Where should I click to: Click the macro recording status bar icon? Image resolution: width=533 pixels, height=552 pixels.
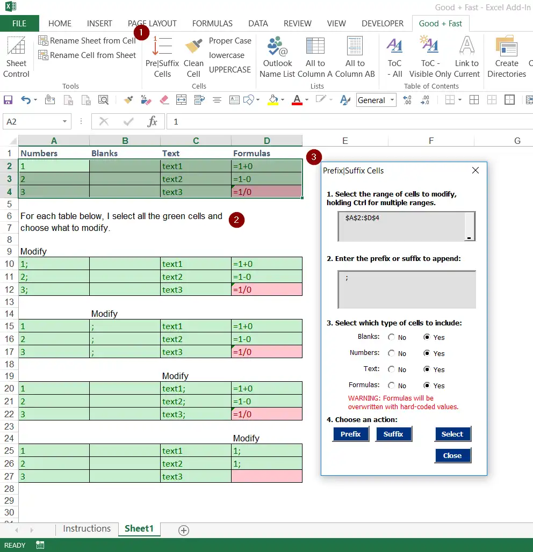point(40,545)
